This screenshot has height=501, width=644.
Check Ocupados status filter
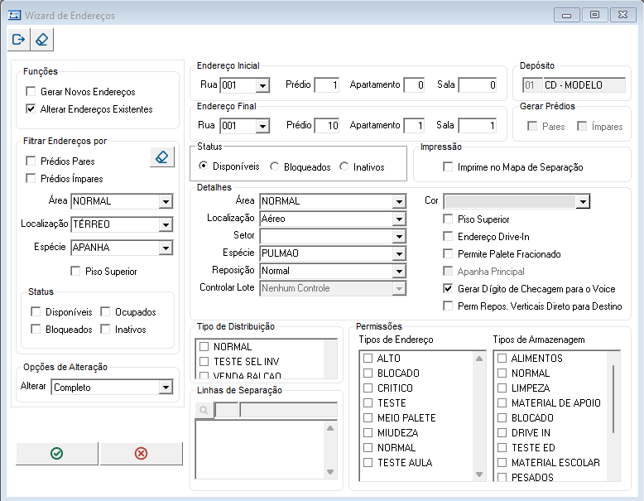105,311
